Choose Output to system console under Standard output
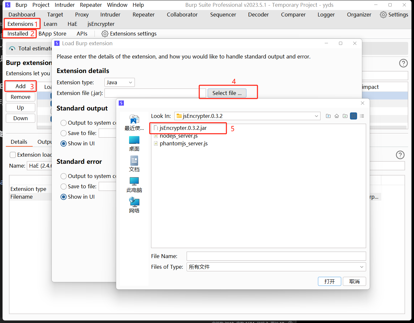Screen dimensions: 414x323 (63, 123)
